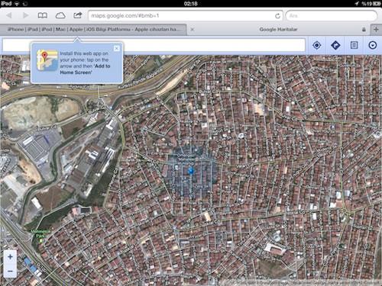382x286 pixels.
Task: Tap the Google Maps search box
Action: (x=154, y=46)
